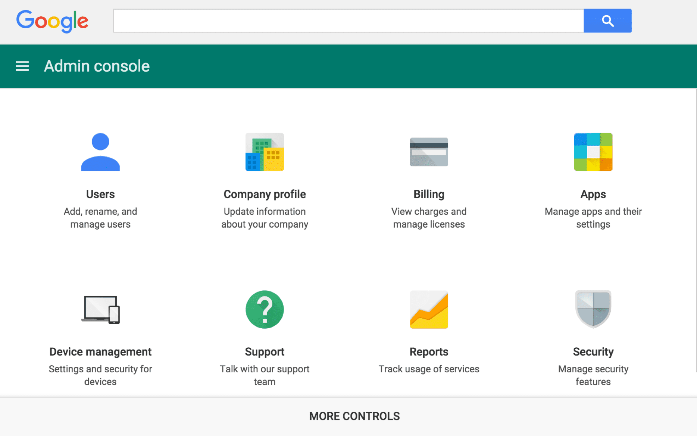Screen dimensions: 697x436
Task: Click 'Talk with our support team' description
Action: coord(265,375)
